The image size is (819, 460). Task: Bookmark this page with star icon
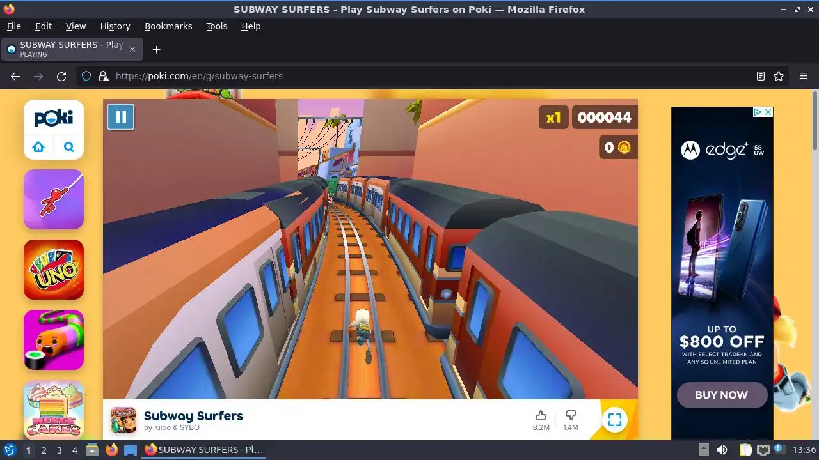[779, 76]
